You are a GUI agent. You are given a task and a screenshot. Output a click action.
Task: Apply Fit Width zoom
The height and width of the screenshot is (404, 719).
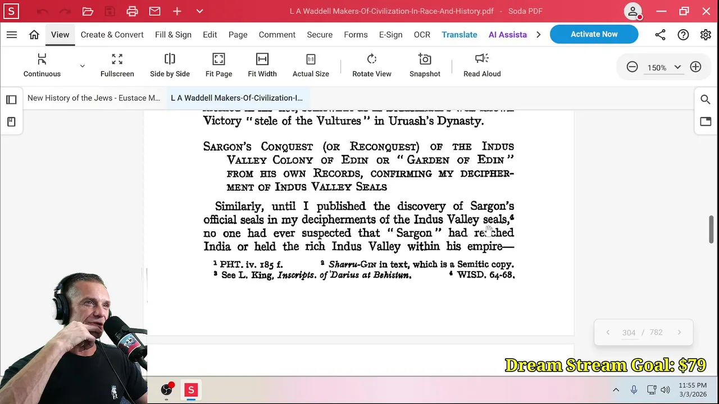(262, 65)
